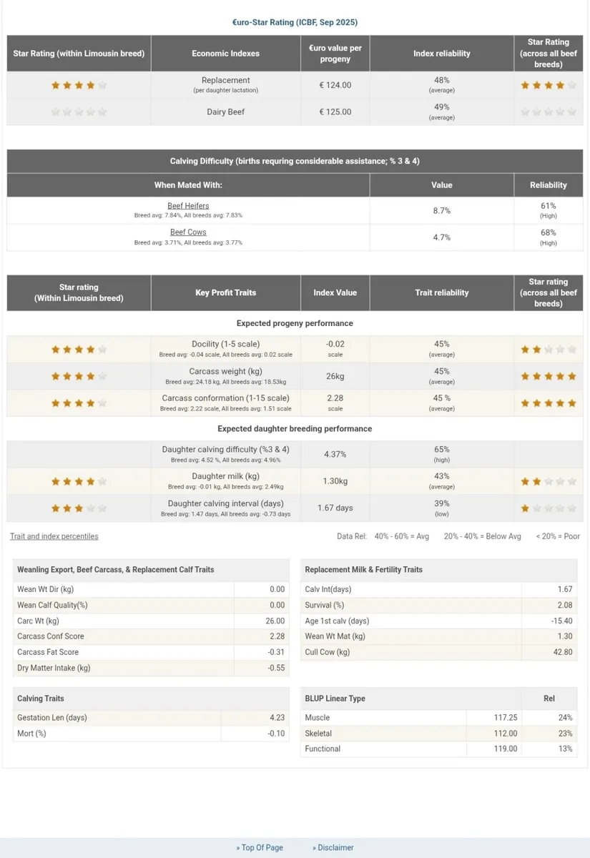590x858 pixels.
Task: Select the € 124.00 Replacement value cell
Action: [335, 85]
